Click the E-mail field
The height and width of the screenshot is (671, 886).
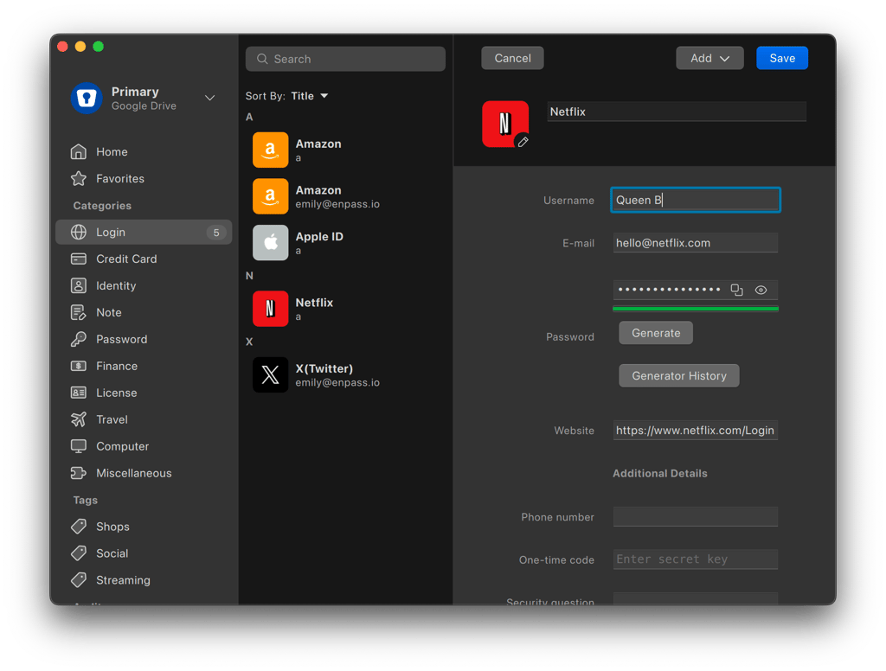(696, 243)
